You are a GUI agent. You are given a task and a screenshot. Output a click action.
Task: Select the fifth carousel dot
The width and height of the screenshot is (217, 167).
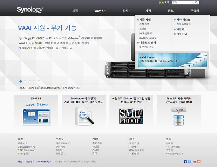(x=39, y=81)
